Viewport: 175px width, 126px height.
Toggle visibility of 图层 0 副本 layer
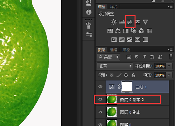[100, 112]
